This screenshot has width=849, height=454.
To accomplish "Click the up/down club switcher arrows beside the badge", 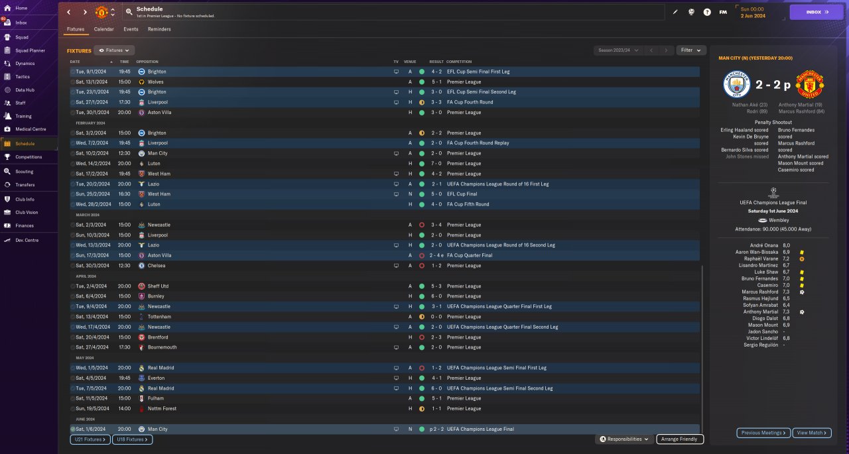I will click(x=113, y=12).
